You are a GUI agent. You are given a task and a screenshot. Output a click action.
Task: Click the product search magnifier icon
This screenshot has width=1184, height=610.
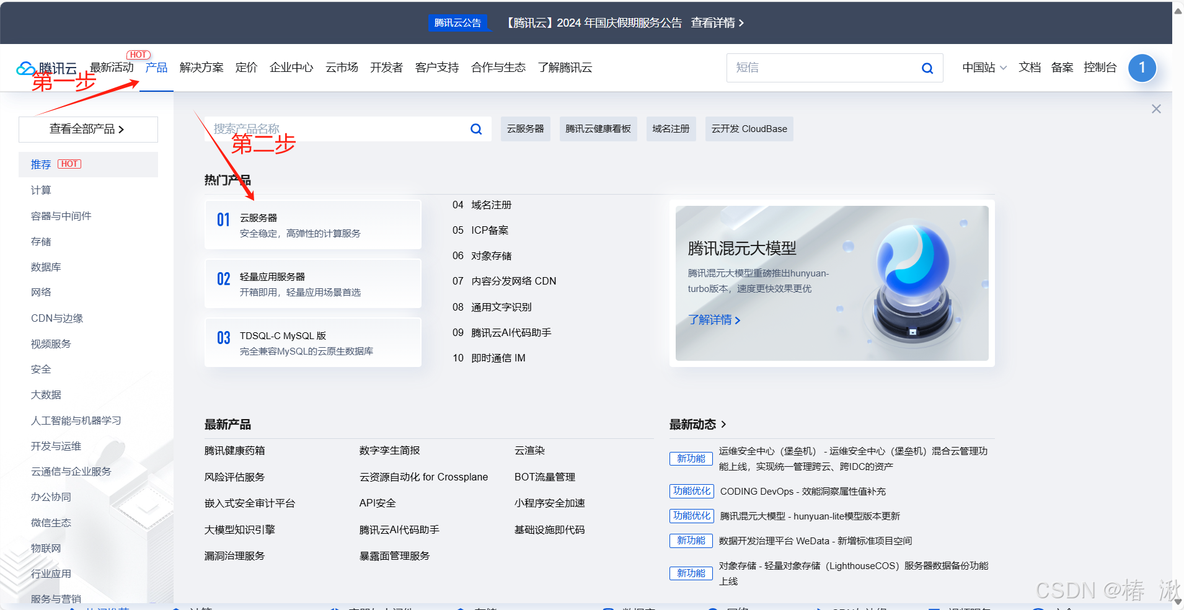click(x=476, y=129)
